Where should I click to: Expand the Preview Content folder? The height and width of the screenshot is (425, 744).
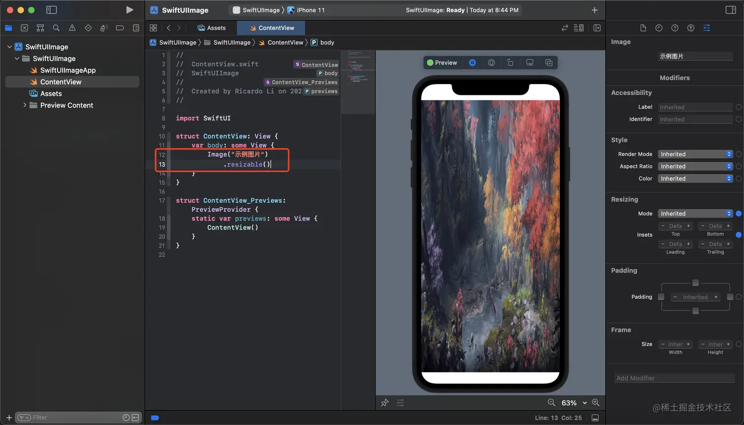(x=25, y=105)
